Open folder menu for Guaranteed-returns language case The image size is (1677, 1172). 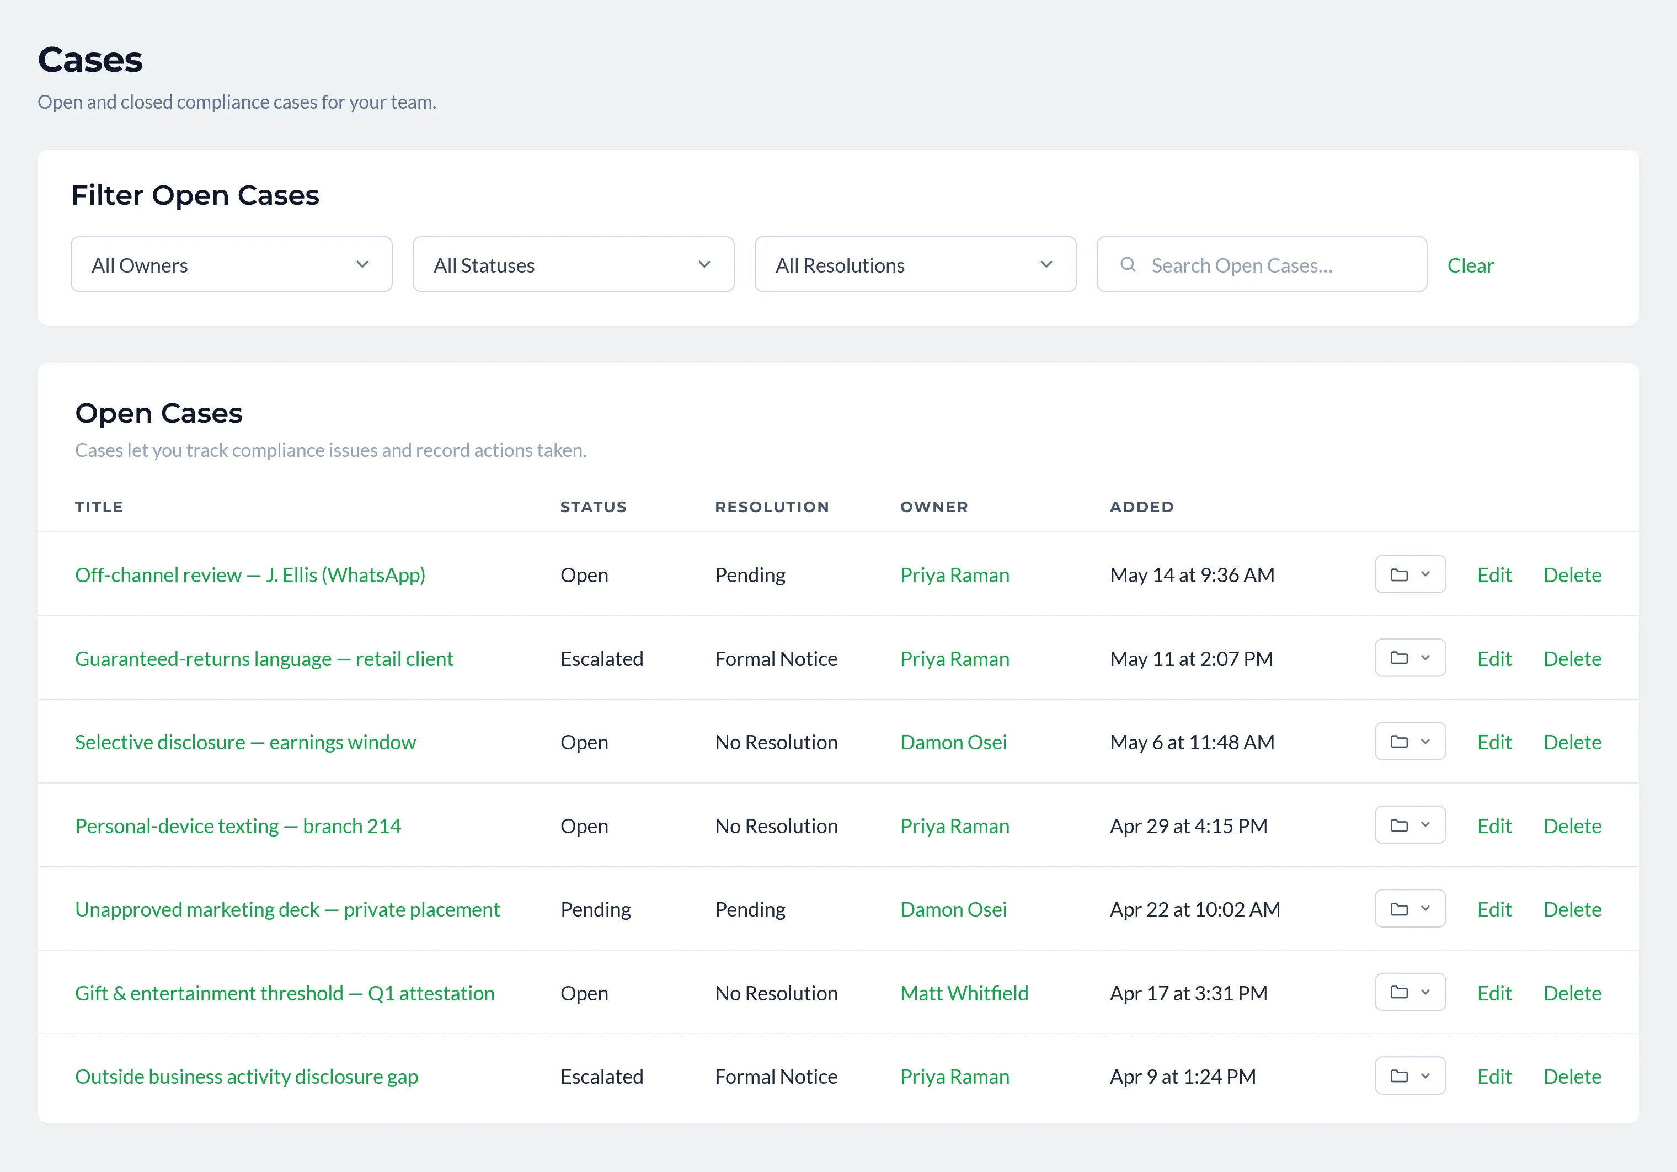1409,658
